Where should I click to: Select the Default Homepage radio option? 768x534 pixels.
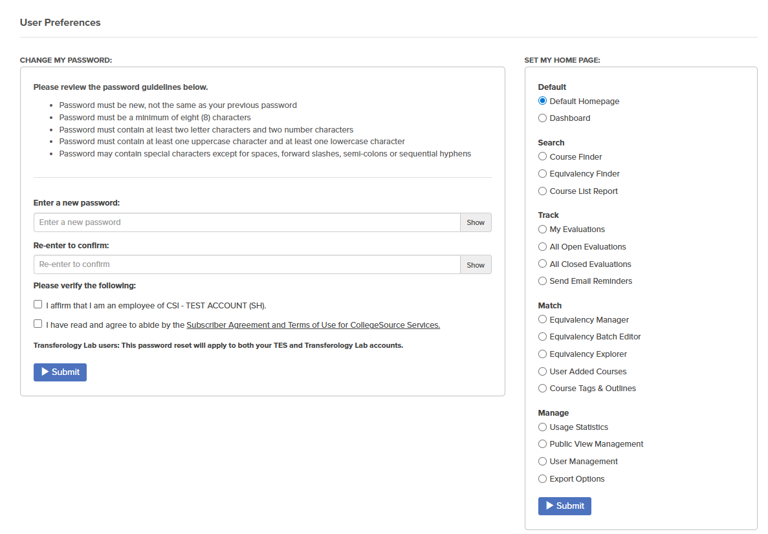point(542,101)
